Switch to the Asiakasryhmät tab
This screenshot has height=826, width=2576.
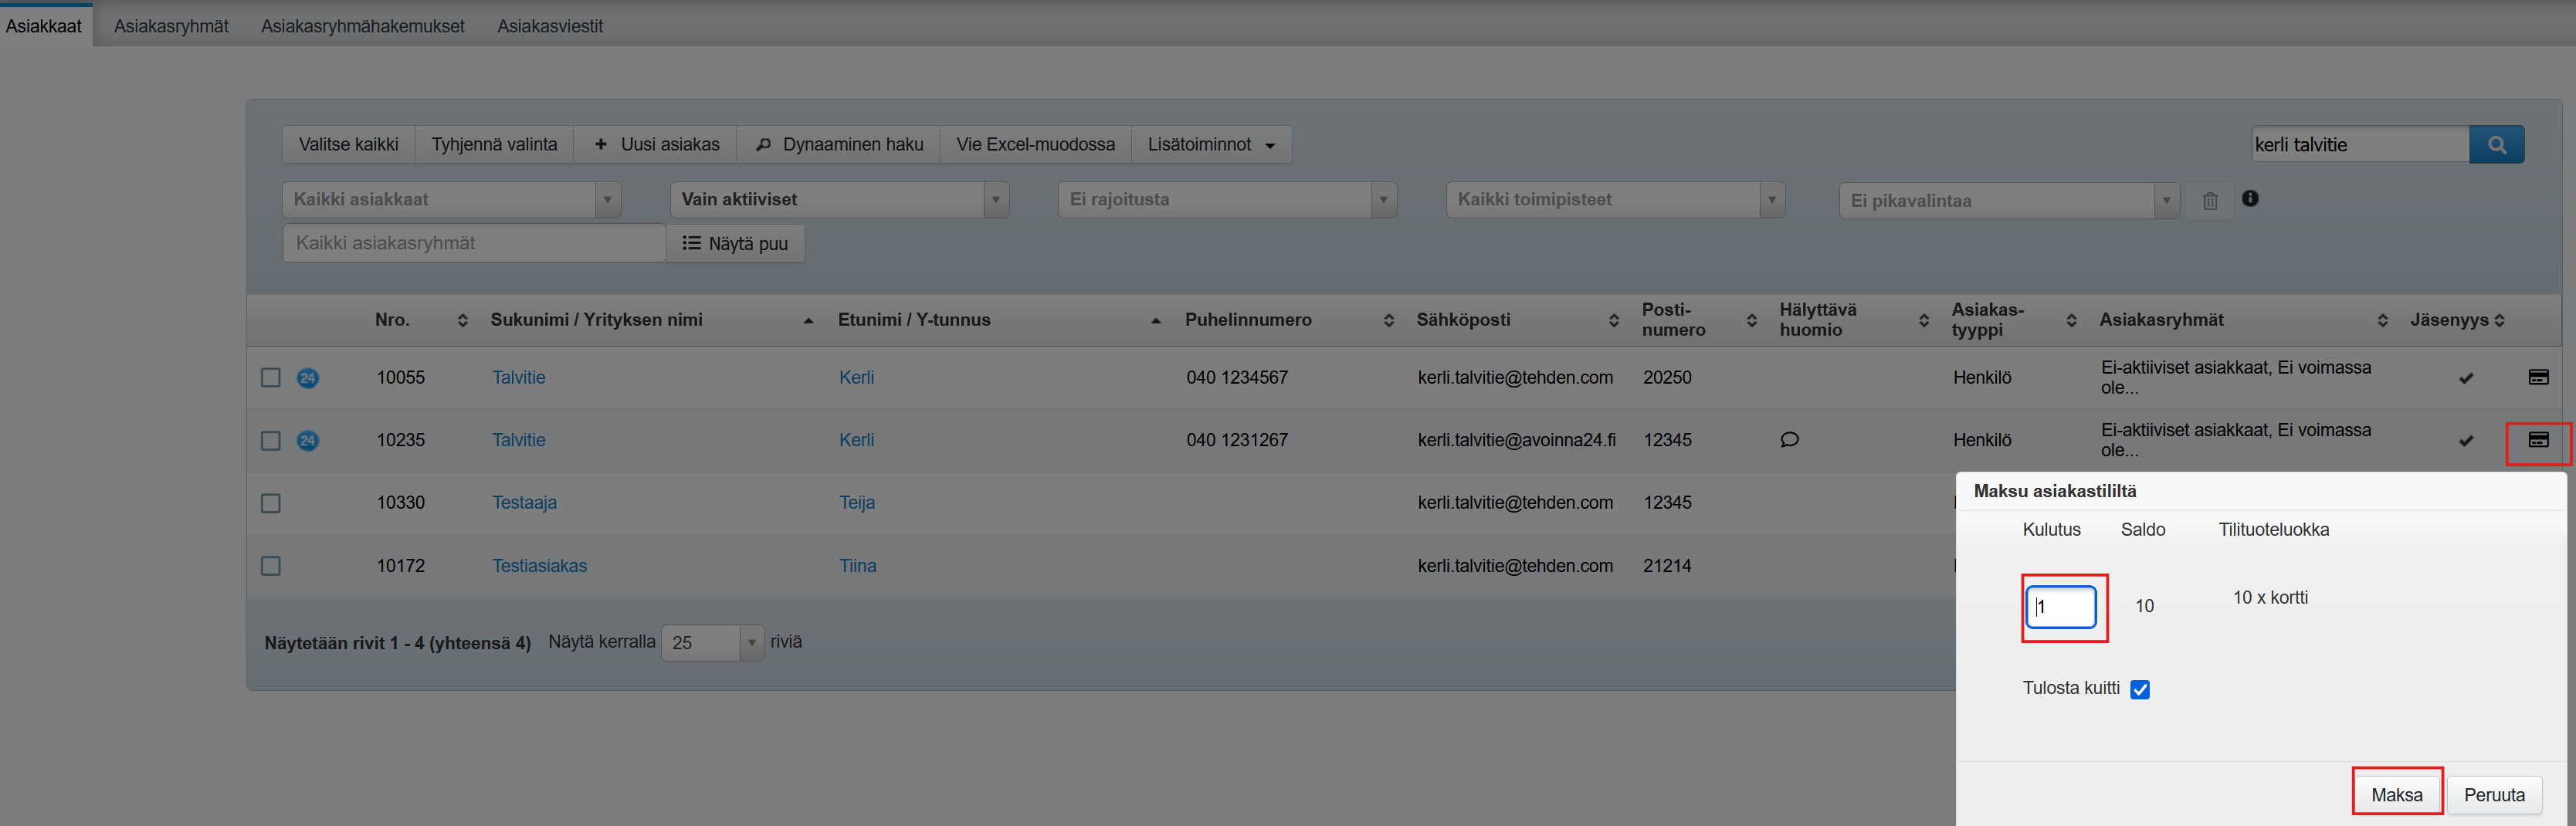tap(171, 26)
